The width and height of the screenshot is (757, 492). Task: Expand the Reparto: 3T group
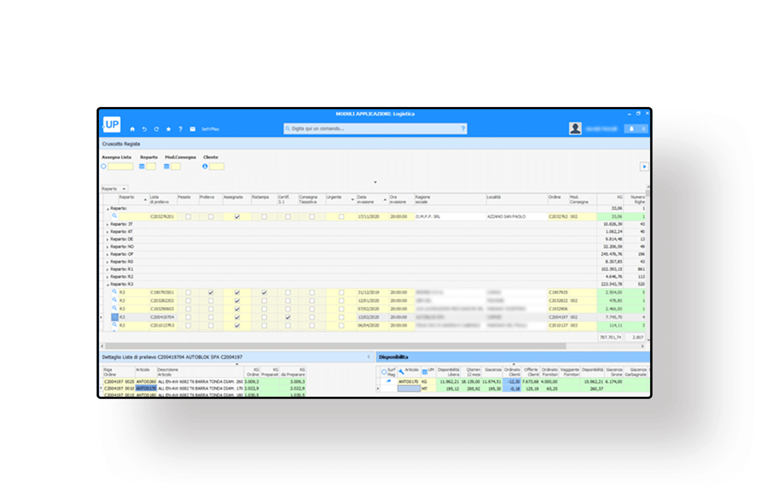(107, 224)
